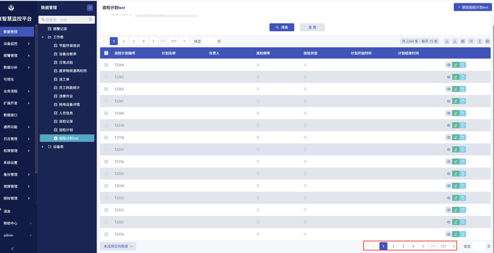494x253 pixels.
Task: Click the platform logo at the sidebar top
Action: click(x=11, y=8)
